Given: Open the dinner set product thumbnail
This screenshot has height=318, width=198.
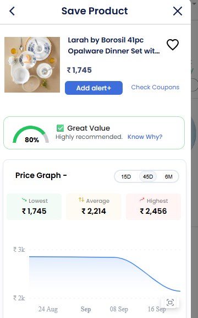Looking at the screenshot, I should [32, 64].
